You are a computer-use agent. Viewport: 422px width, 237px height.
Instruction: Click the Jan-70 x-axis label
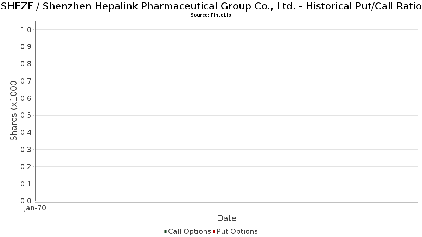[35, 208]
